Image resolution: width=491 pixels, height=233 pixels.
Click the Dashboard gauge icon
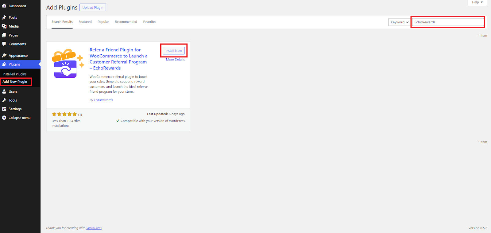pos(4,6)
